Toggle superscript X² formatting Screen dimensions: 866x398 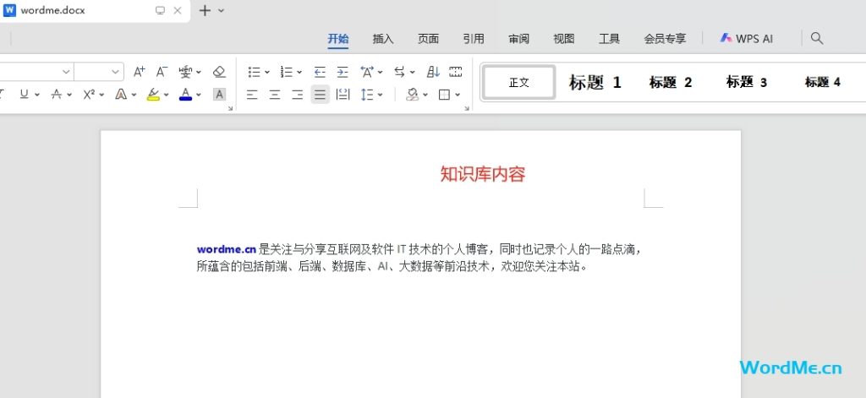pos(90,95)
